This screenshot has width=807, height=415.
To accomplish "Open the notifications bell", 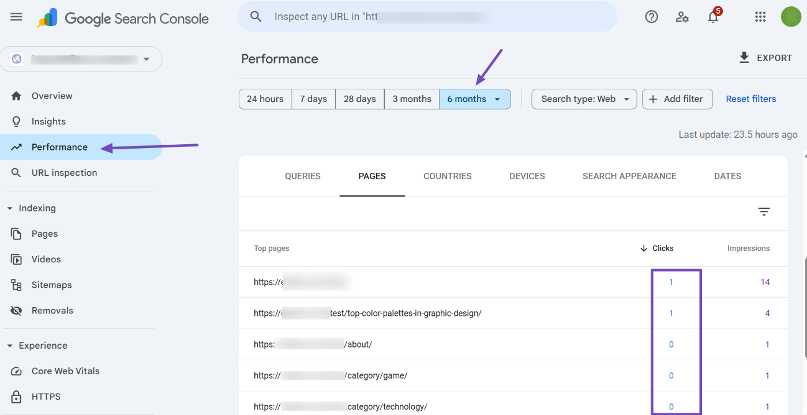I will [713, 17].
